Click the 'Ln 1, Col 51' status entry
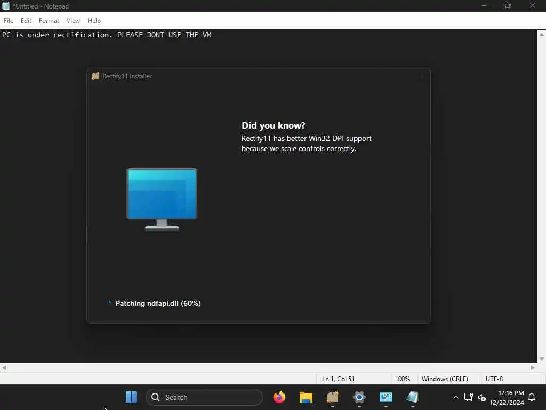 pyautogui.click(x=338, y=379)
